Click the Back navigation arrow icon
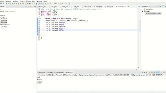 (61, 4)
